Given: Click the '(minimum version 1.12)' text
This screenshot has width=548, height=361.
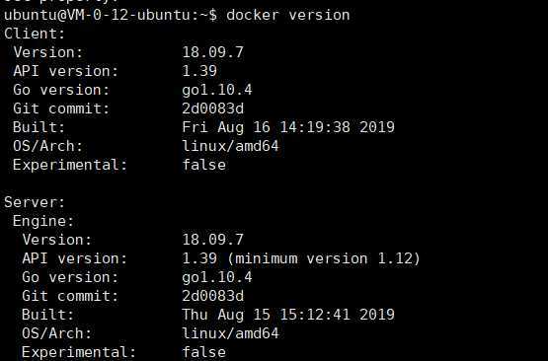Looking at the screenshot, I should [x=323, y=258].
